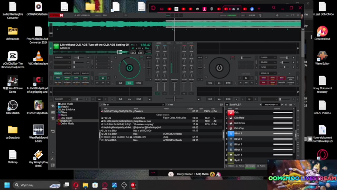This screenshot has height=190, width=337.
Task: Trigger the Synth 1 sample pad
Action: (231, 155)
